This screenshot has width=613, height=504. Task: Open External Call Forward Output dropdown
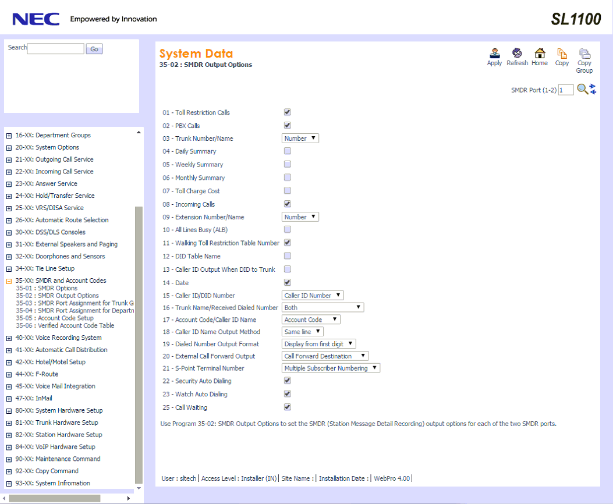[325, 356]
